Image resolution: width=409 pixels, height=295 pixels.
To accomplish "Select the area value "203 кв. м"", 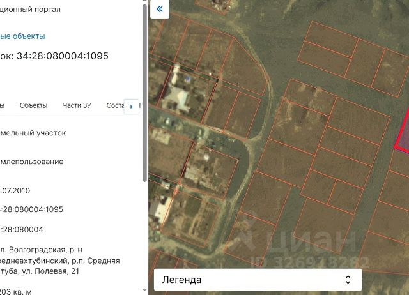I will tap(15, 292).
